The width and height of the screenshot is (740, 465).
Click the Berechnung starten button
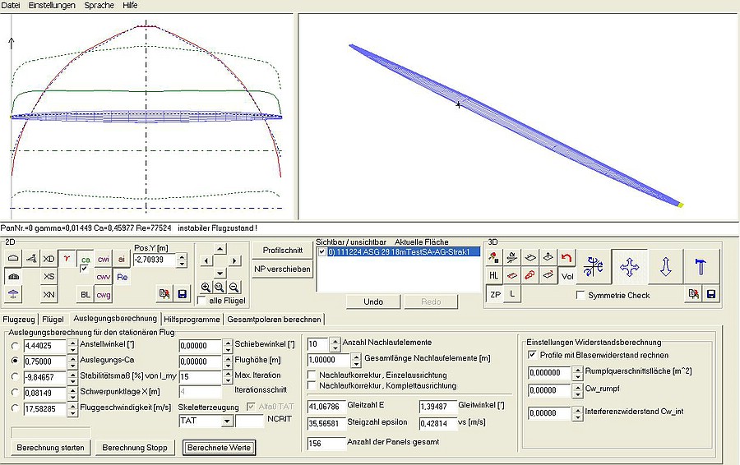click(50, 448)
